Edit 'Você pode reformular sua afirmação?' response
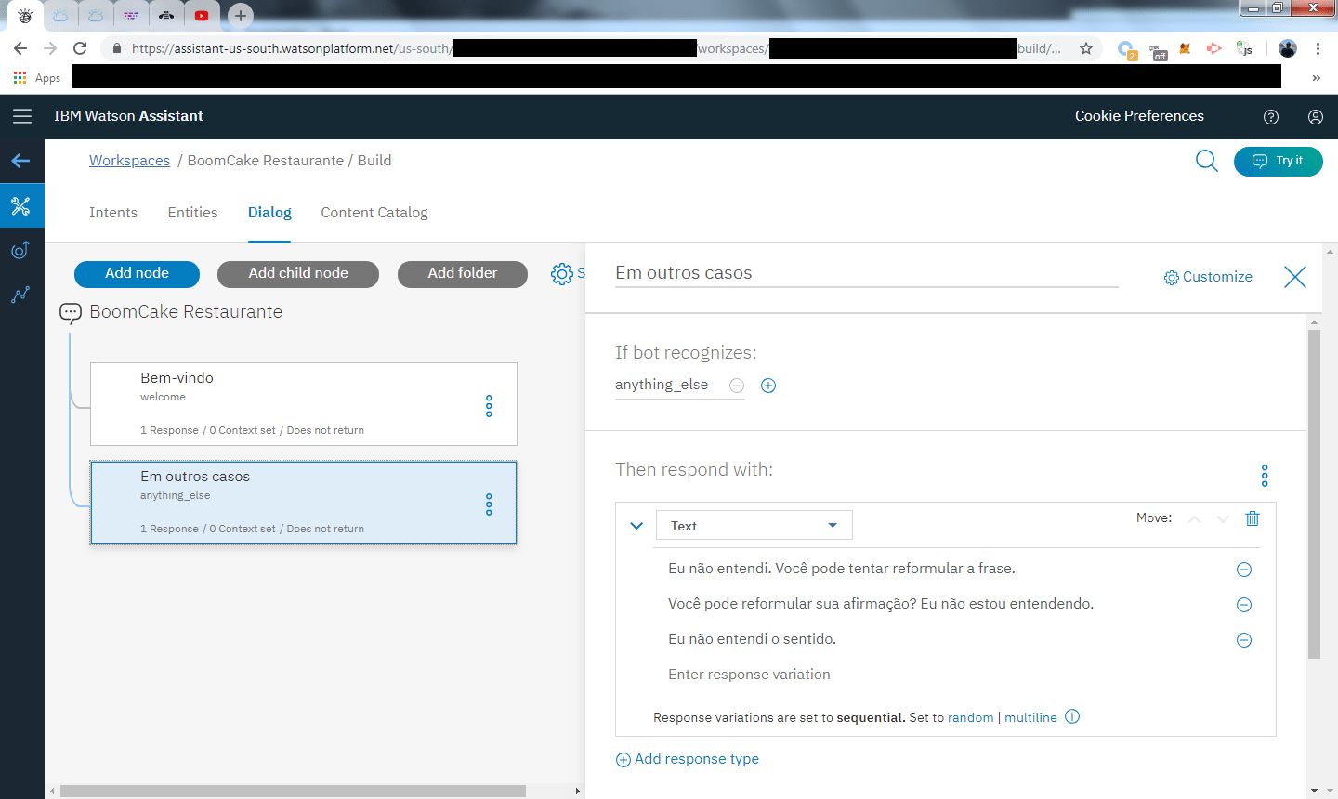 [x=881, y=604]
